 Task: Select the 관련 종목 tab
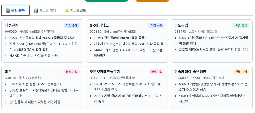[x=15, y=11]
